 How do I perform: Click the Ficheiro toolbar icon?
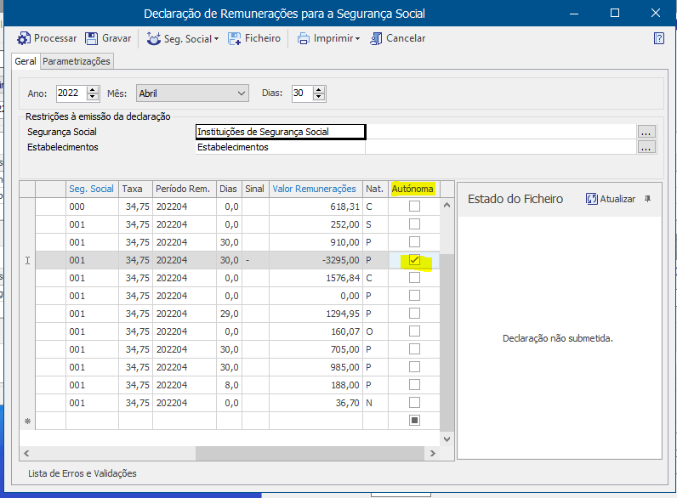(235, 38)
